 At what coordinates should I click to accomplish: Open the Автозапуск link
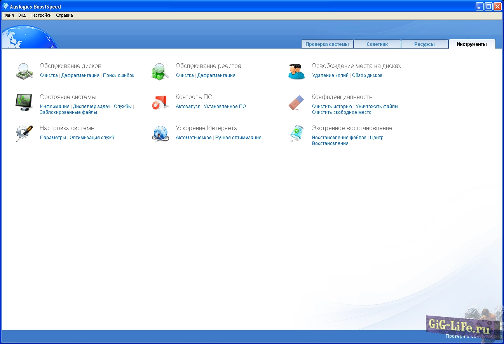tap(188, 107)
